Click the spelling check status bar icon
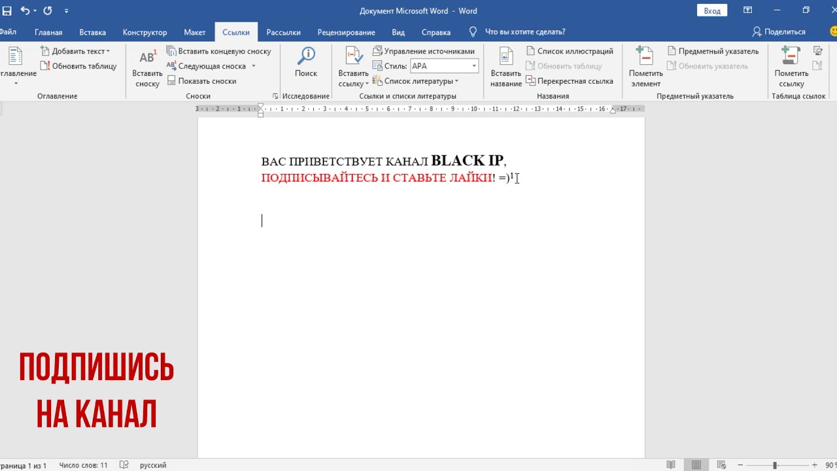Screen dimensions: 837x471 coord(124,465)
